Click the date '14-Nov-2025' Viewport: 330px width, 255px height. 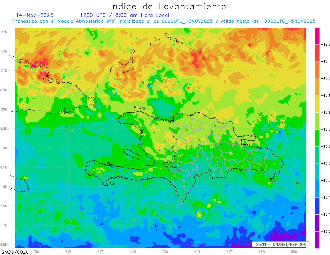(35, 15)
